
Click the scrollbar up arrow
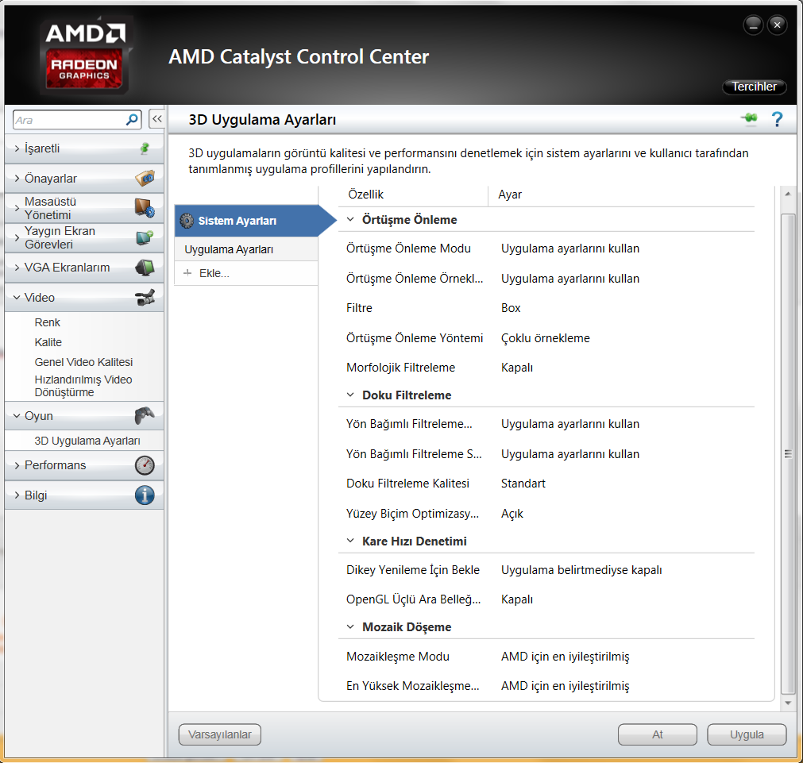788,194
